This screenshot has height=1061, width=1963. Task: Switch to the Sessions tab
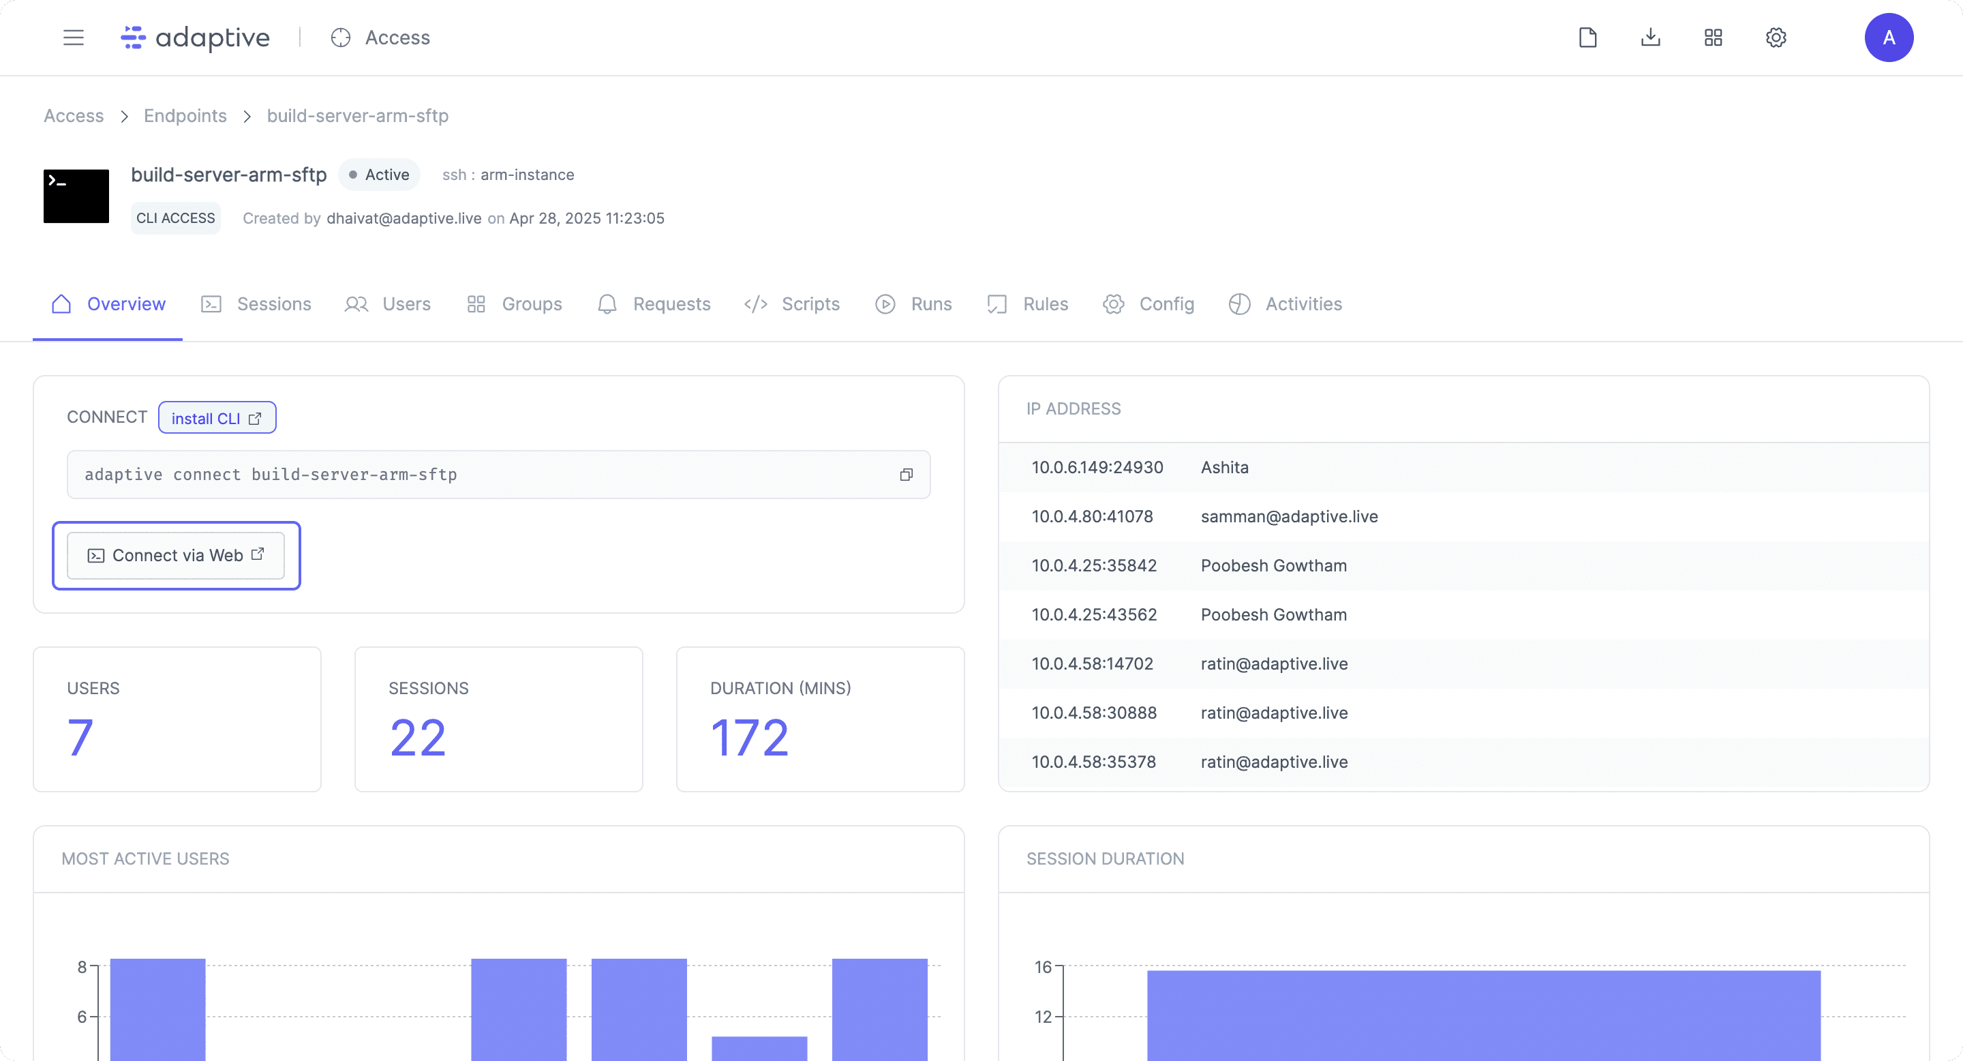(x=256, y=304)
